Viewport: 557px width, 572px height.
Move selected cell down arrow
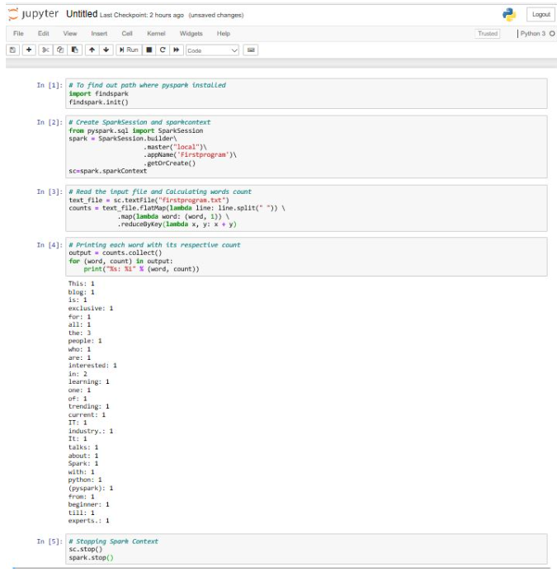106,50
